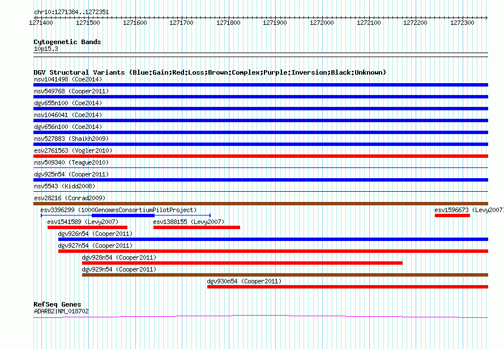Click the thin nsv509340 blue line
Screen dimensions: 504x349
click(260, 167)
